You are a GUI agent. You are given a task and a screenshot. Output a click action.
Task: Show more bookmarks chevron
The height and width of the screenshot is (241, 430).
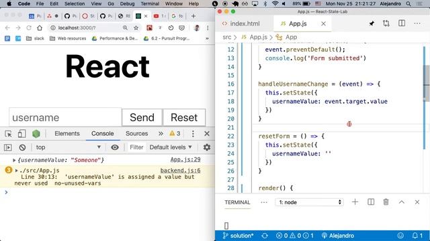(x=207, y=39)
